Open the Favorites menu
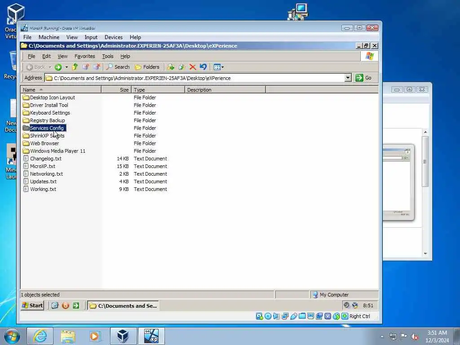Screen dimensions: 460x345 coord(84,56)
